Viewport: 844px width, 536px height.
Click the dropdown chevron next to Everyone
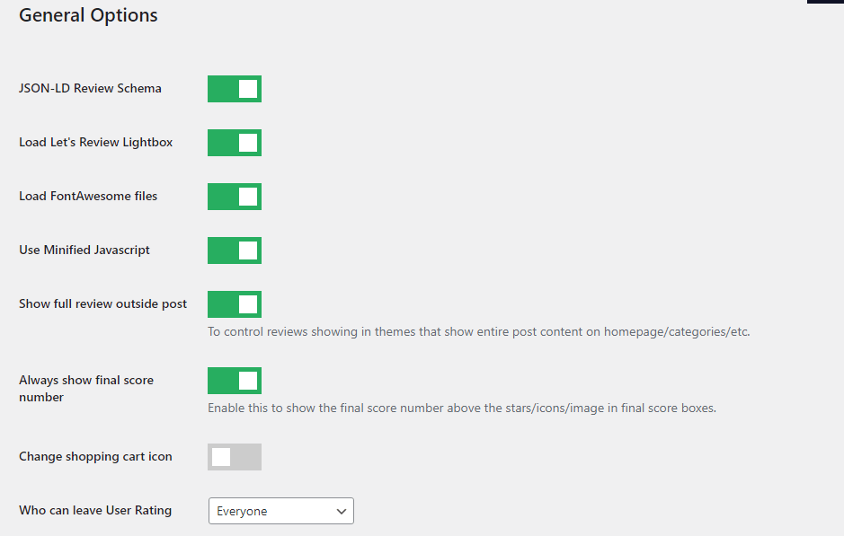click(342, 510)
